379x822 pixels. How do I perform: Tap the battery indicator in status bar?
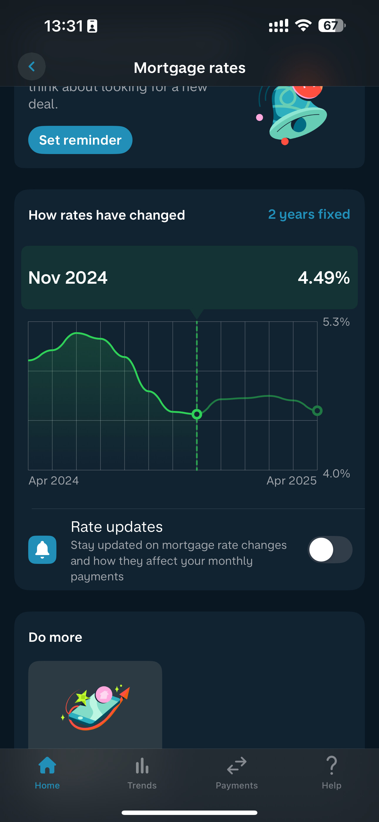pos(332,26)
